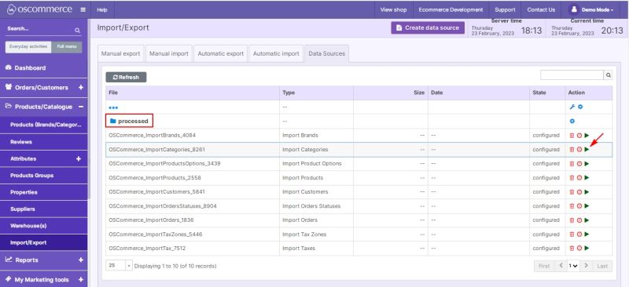629x287 pixels.
Task: Click the sidebar Search field
Action: (x=39, y=29)
